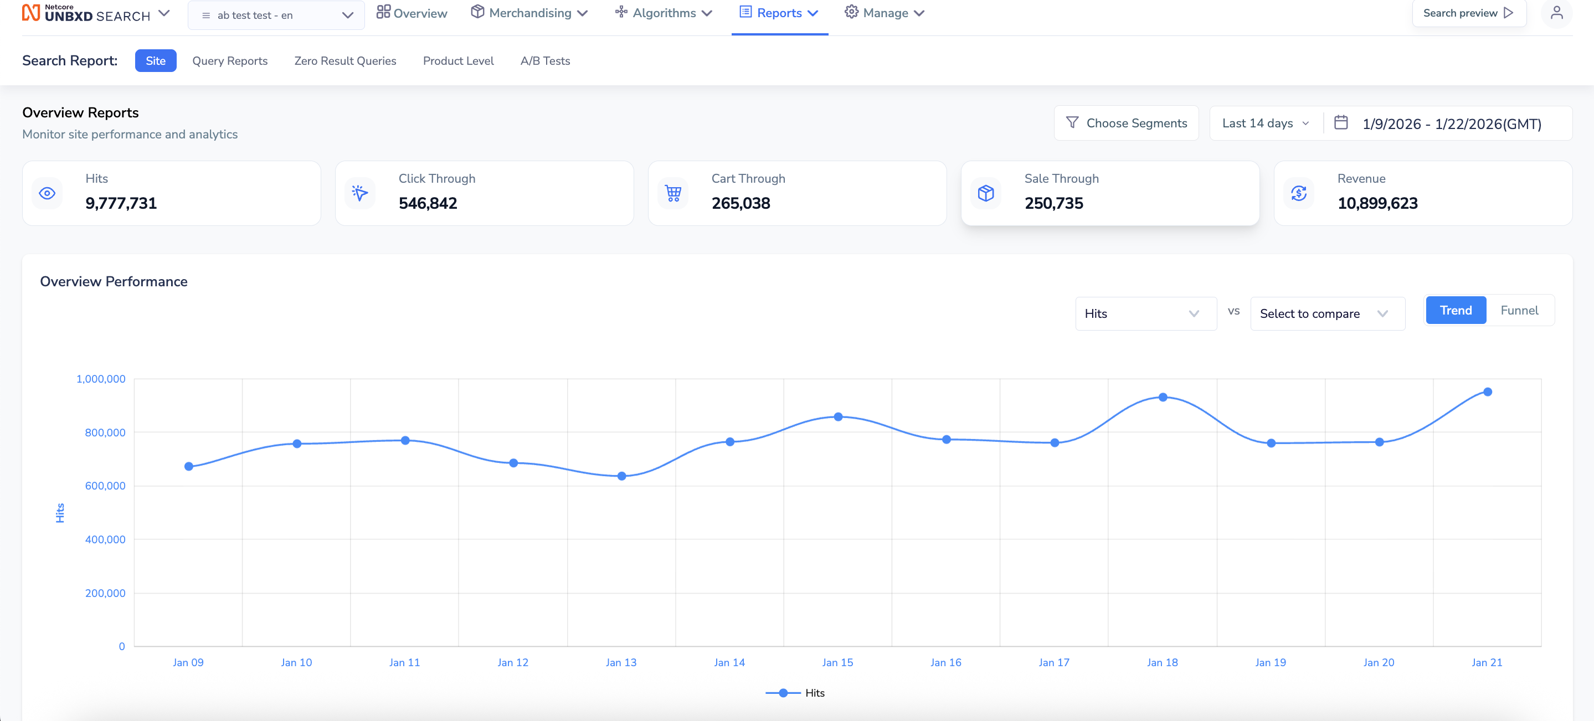Click the calendar icon by date range
This screenshot has height=721, width=1594.
click(1340, 122)
